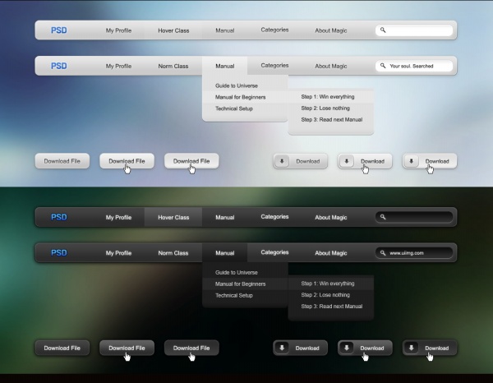Pick "Step 3: Read next Manual" in dark submenu
This screenshot has height=383, width=493.
[x=331, y=307]
